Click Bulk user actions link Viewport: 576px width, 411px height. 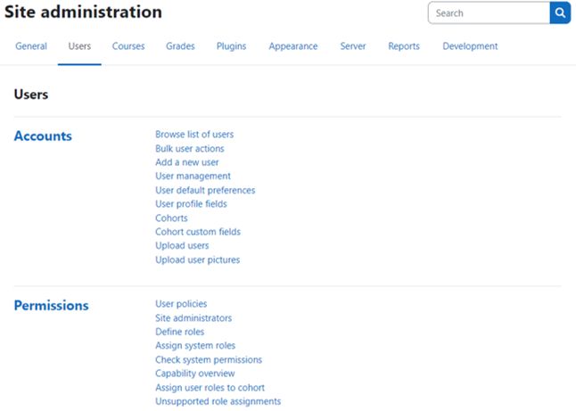(x=190, y=148)
